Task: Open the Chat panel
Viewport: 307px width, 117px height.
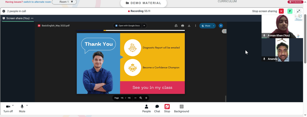Action: click(x=157, y=109)
